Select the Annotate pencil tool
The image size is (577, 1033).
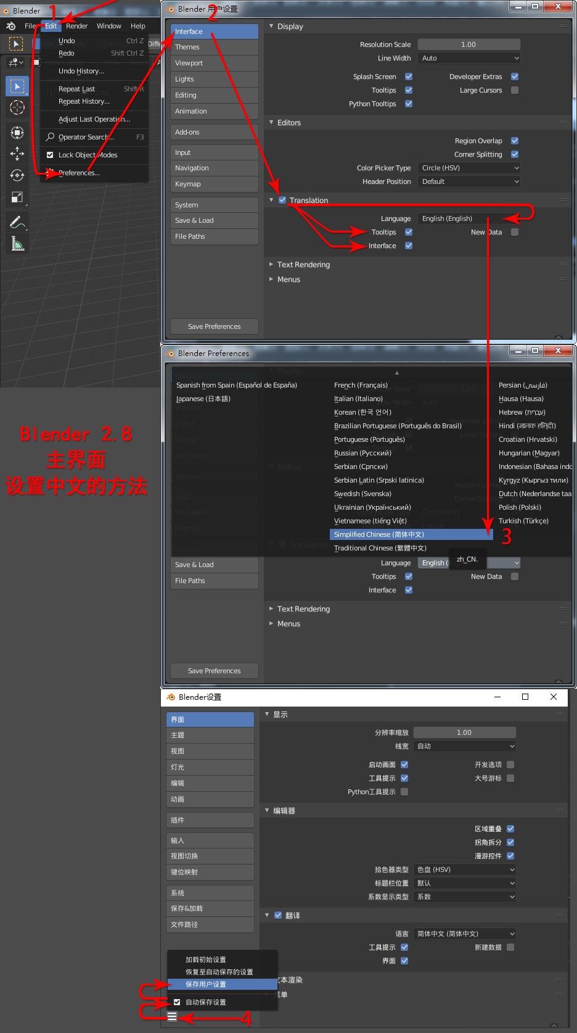[x=17, y=222]
